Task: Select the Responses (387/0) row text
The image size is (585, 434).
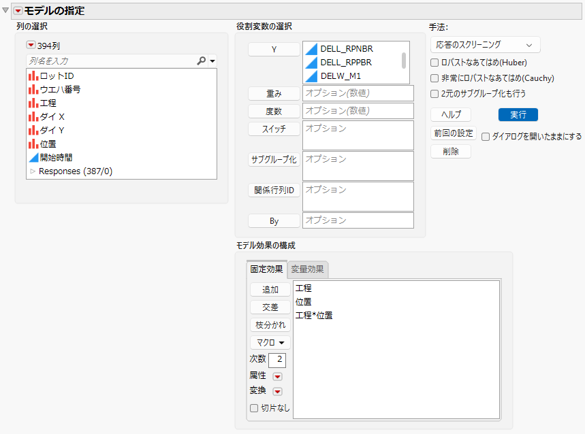Action: coord(76,171)
